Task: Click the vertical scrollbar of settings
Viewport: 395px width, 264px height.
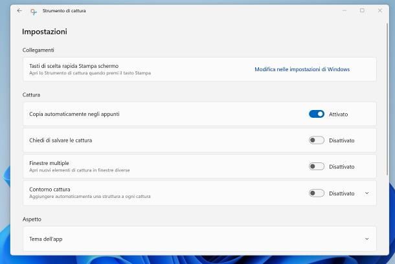Action: pos(387,98)
